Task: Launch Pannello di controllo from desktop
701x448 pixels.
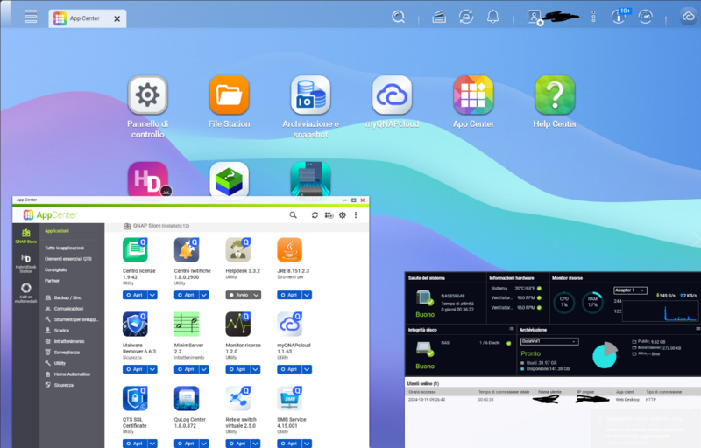Action: point(147,95)
